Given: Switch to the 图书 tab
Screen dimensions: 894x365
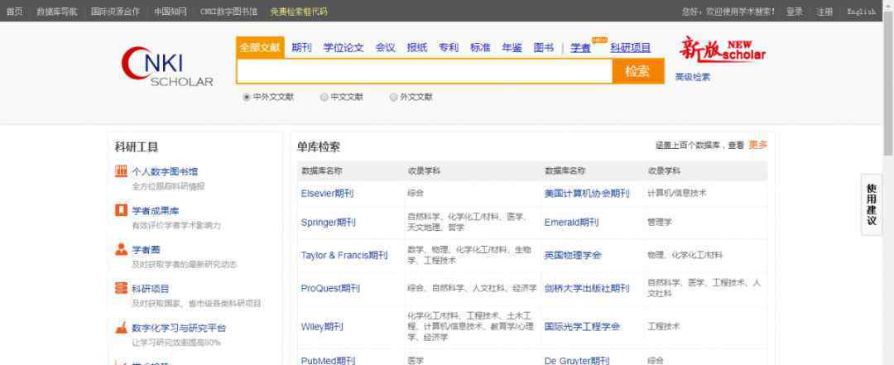Looking at the screenshot, I should (543, 48).
